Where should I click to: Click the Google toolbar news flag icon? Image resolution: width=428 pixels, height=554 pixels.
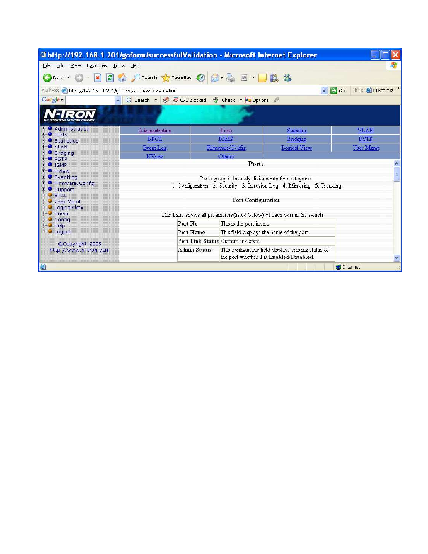point(166,100)
